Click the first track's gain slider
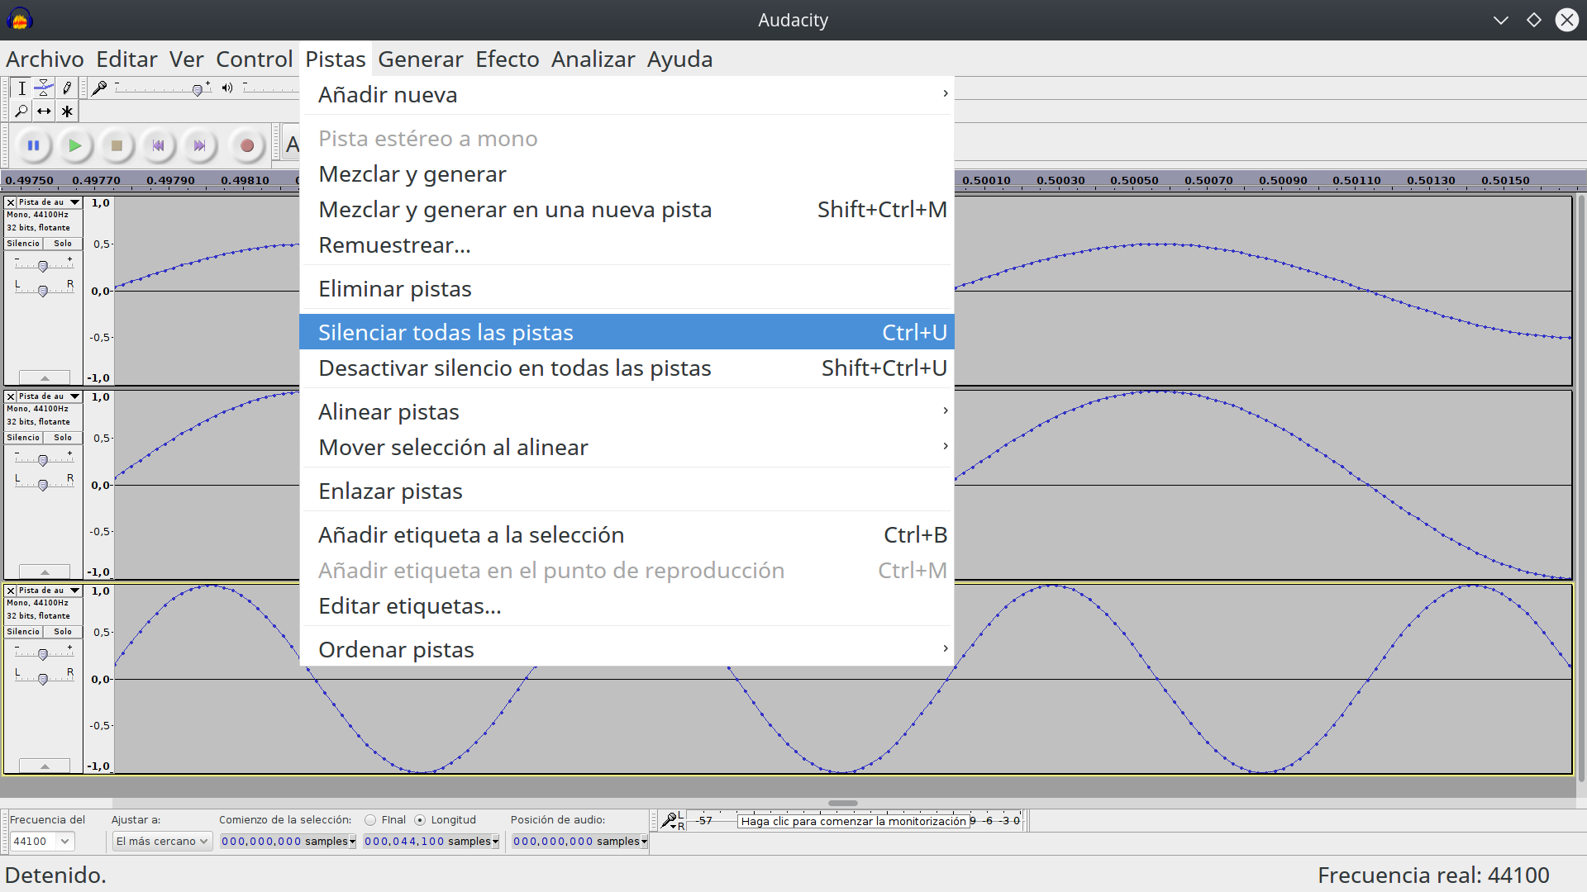 43,266
